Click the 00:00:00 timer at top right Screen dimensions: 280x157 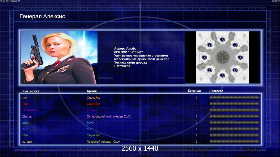276,1
